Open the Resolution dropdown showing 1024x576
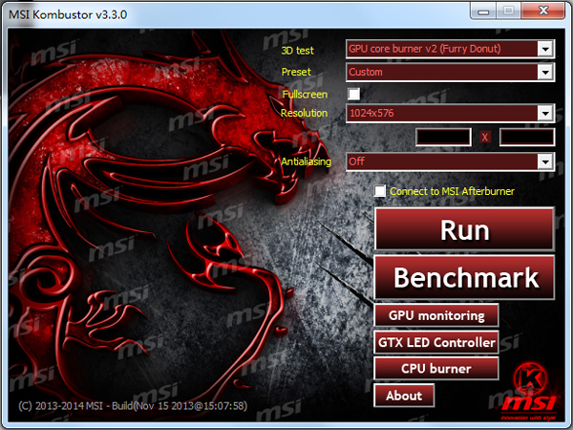This screenshot has height=430, width=573. click(x=450, y=113)
